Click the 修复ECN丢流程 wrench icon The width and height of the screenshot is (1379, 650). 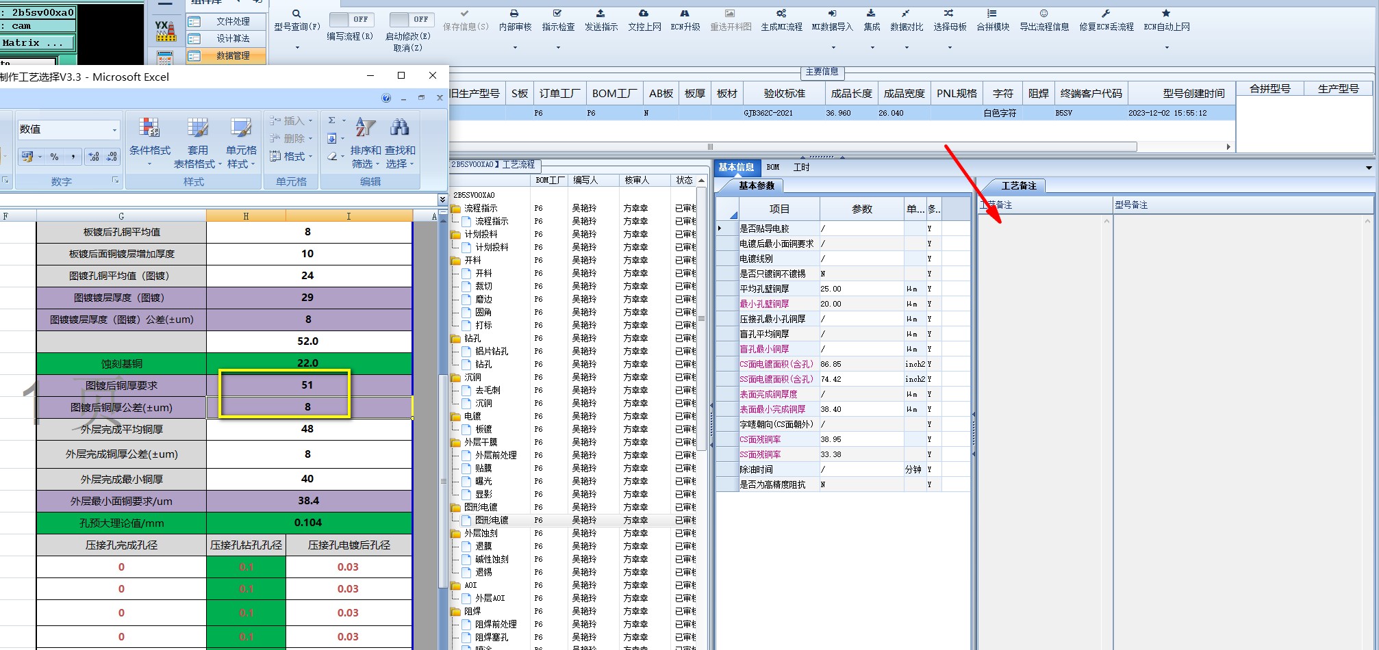(1106, 14)
